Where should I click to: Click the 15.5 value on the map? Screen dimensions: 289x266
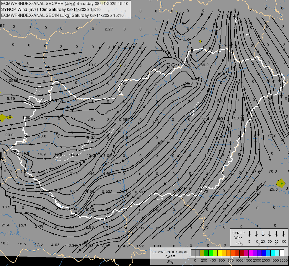pos(22,244)
